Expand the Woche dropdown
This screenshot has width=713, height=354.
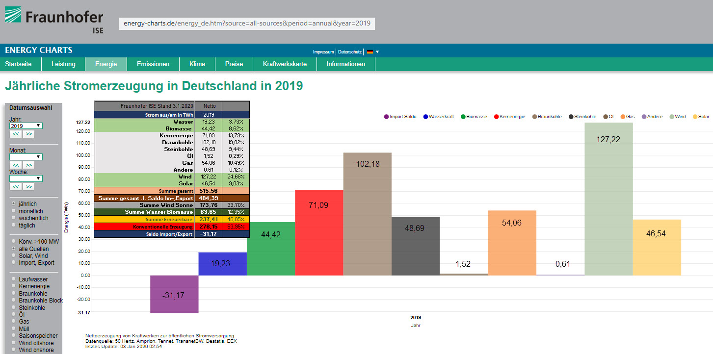pyautogui.click(x=26, y=178)
